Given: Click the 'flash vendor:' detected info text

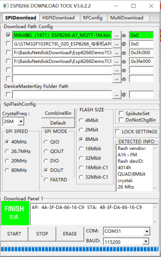Looking at the screenshot, I should click(x=132, y=148).
